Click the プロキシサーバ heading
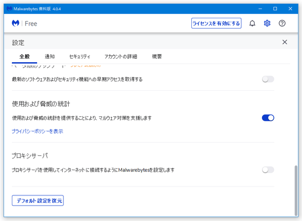Image resolution: width=302 pixels, height=221 pixels. (30, 156)
